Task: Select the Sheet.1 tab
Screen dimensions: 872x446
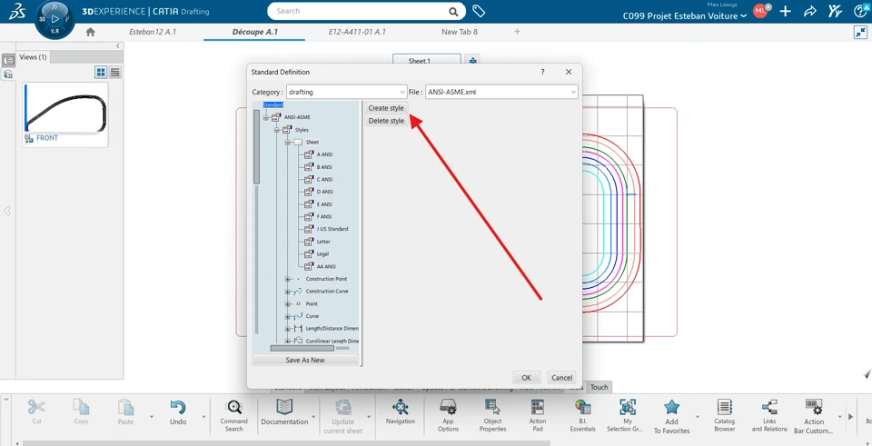Action: click(x=427, y=60)
